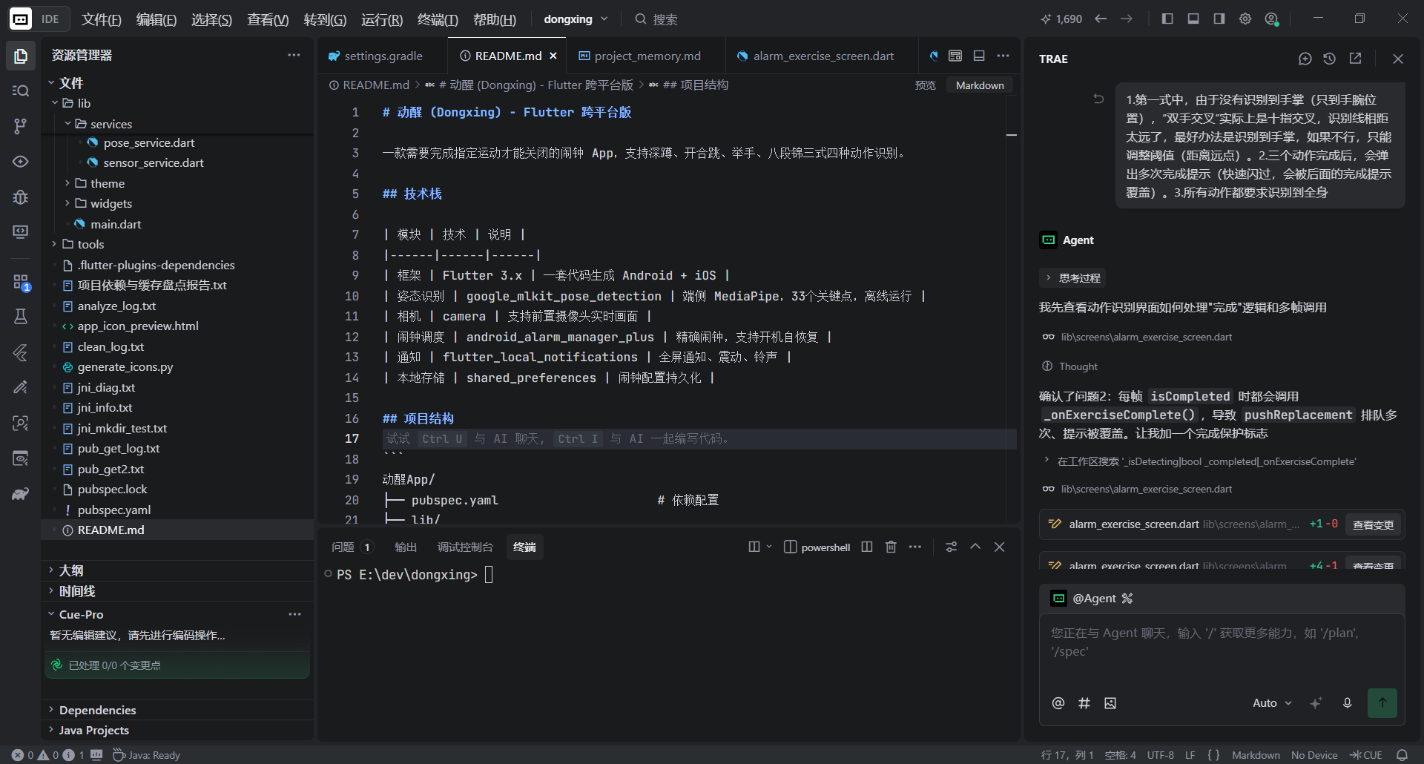Close the bottom terminal panel

1000,547
